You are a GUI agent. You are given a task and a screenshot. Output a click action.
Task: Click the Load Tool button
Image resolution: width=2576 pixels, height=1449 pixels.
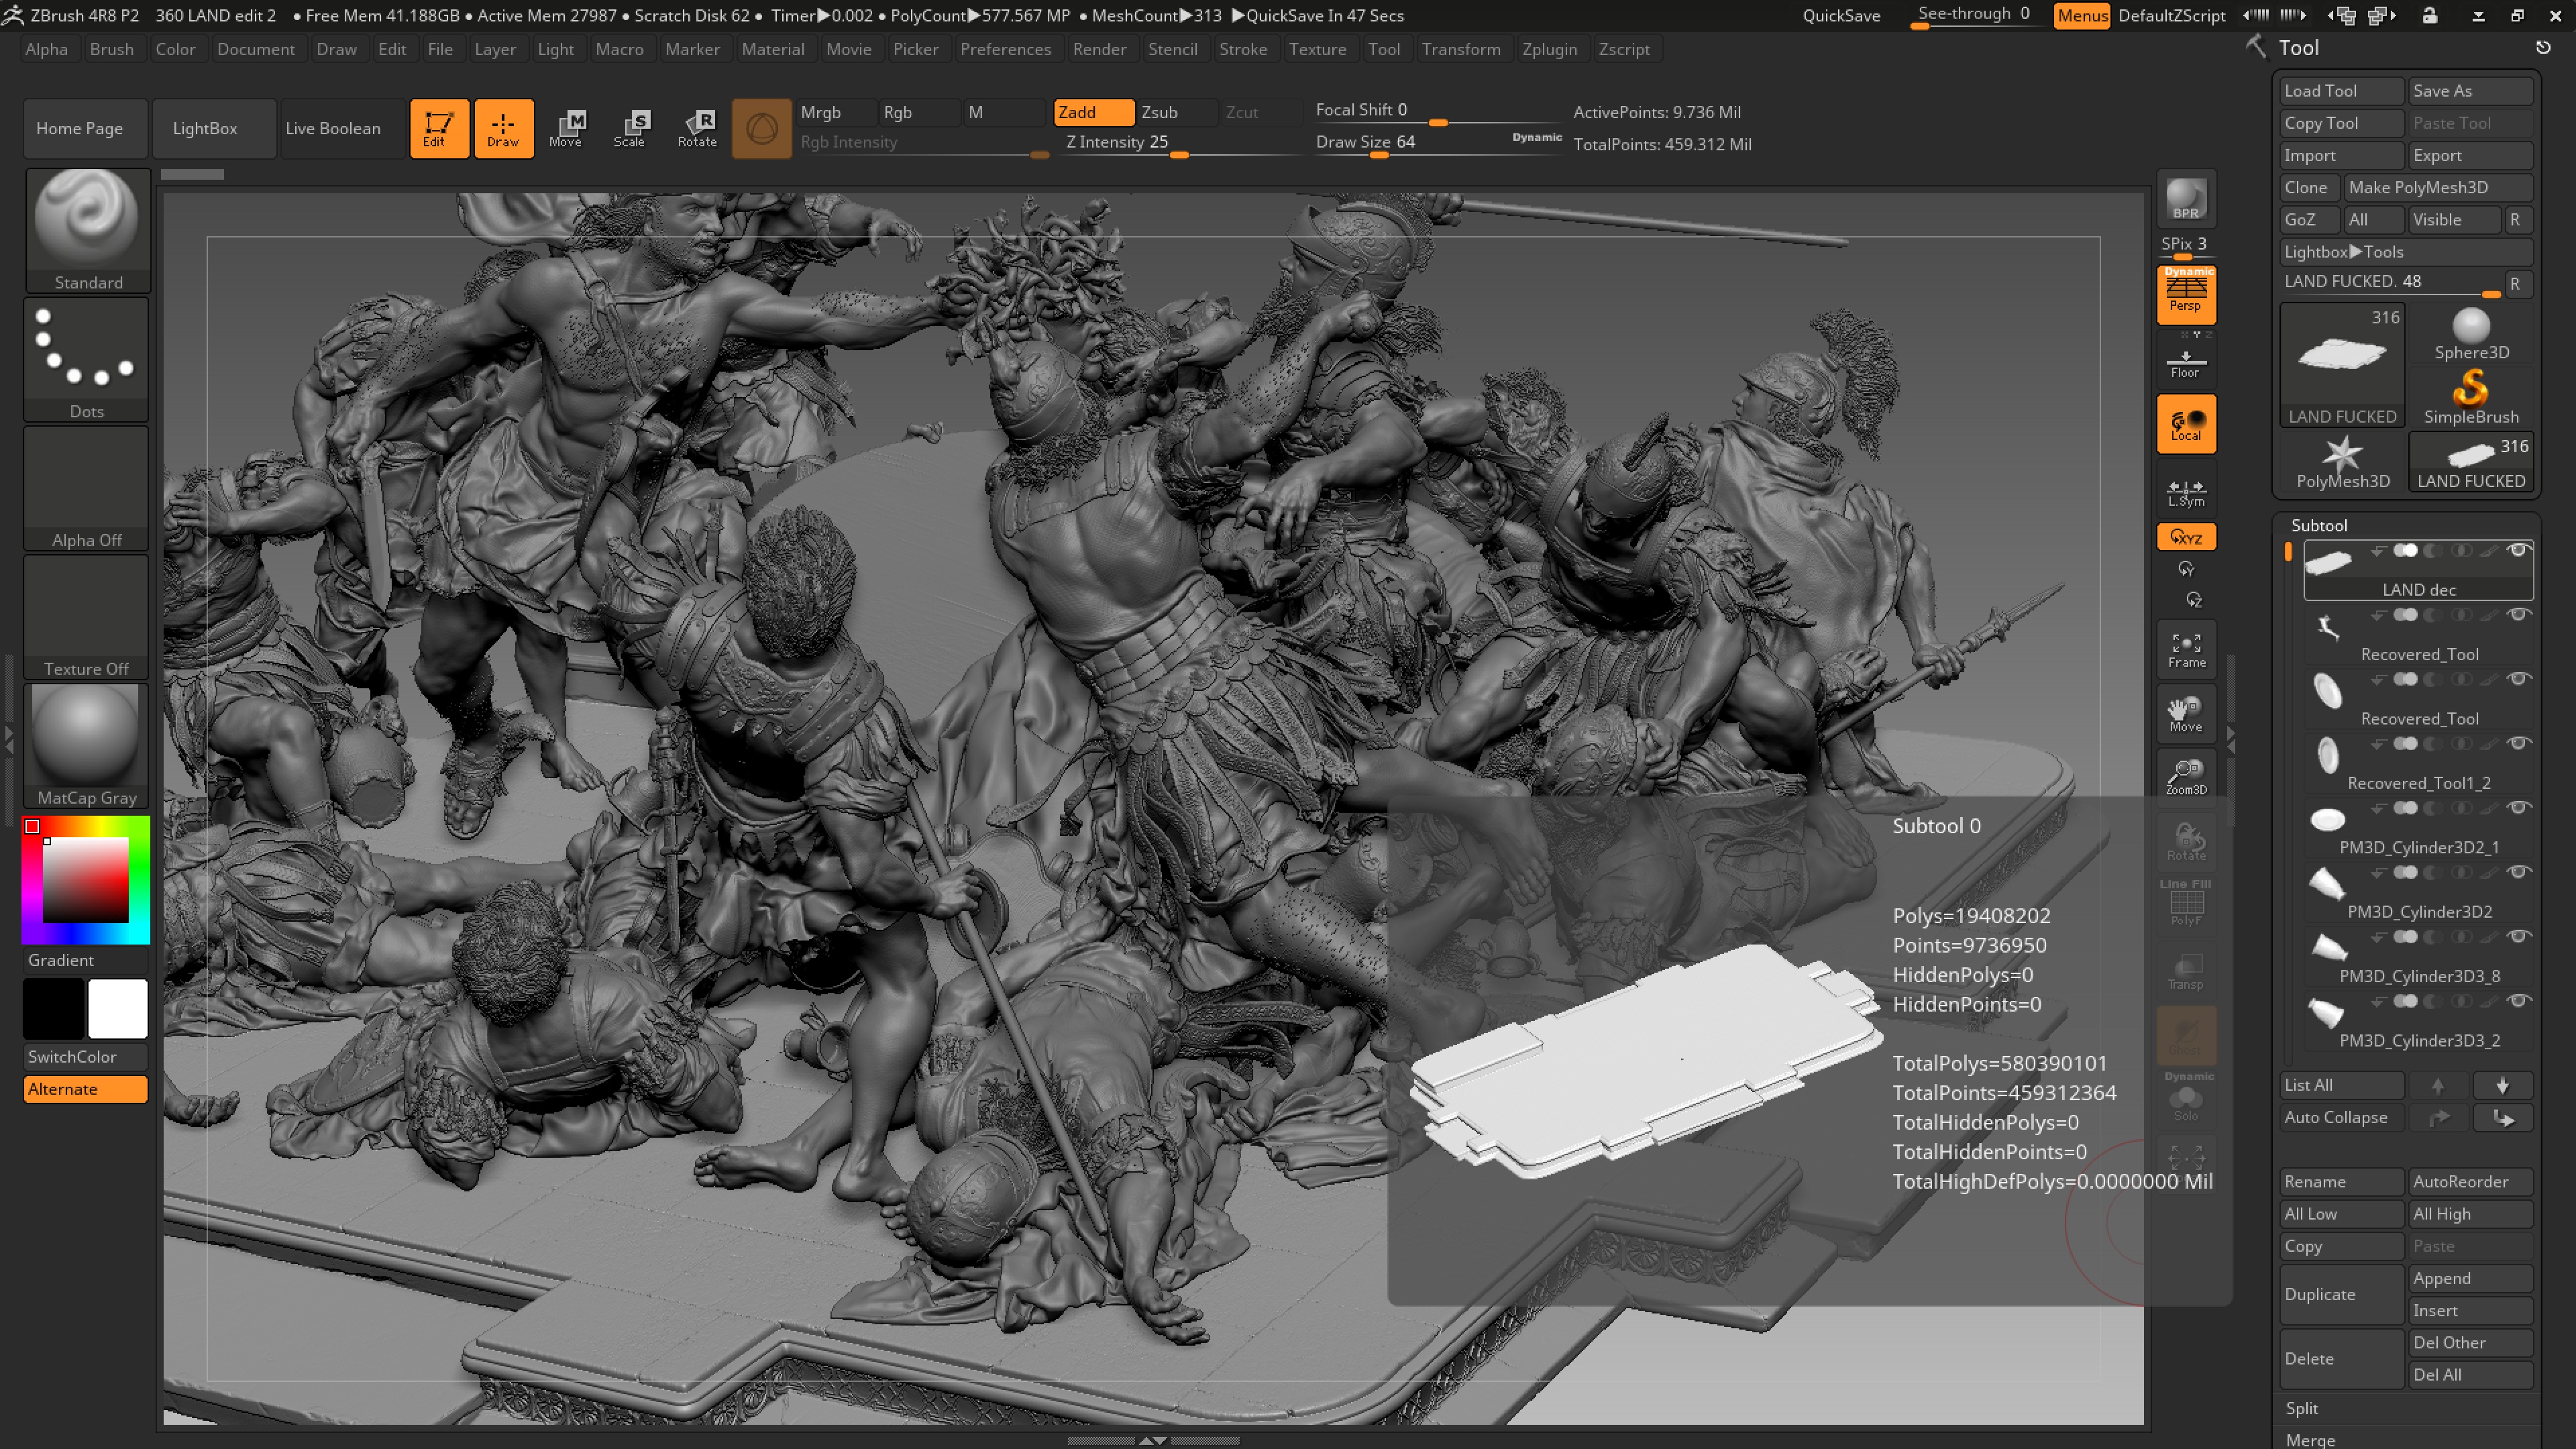[2342, 91]
